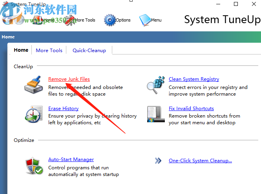
Task: Open the Clean System Registry link
Action: point(194,79)
